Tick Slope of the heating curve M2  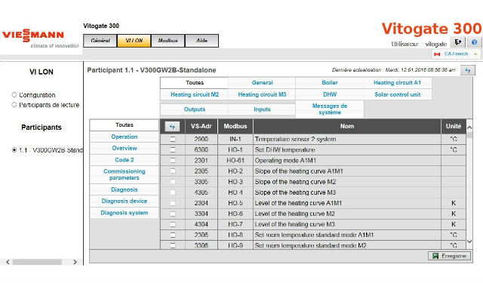point(173,182)
